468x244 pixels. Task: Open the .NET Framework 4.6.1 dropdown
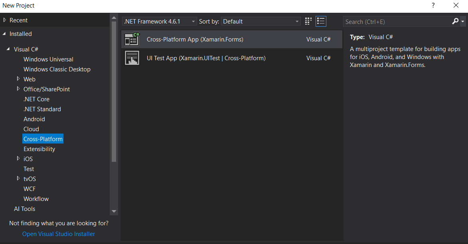click(159, 21)
